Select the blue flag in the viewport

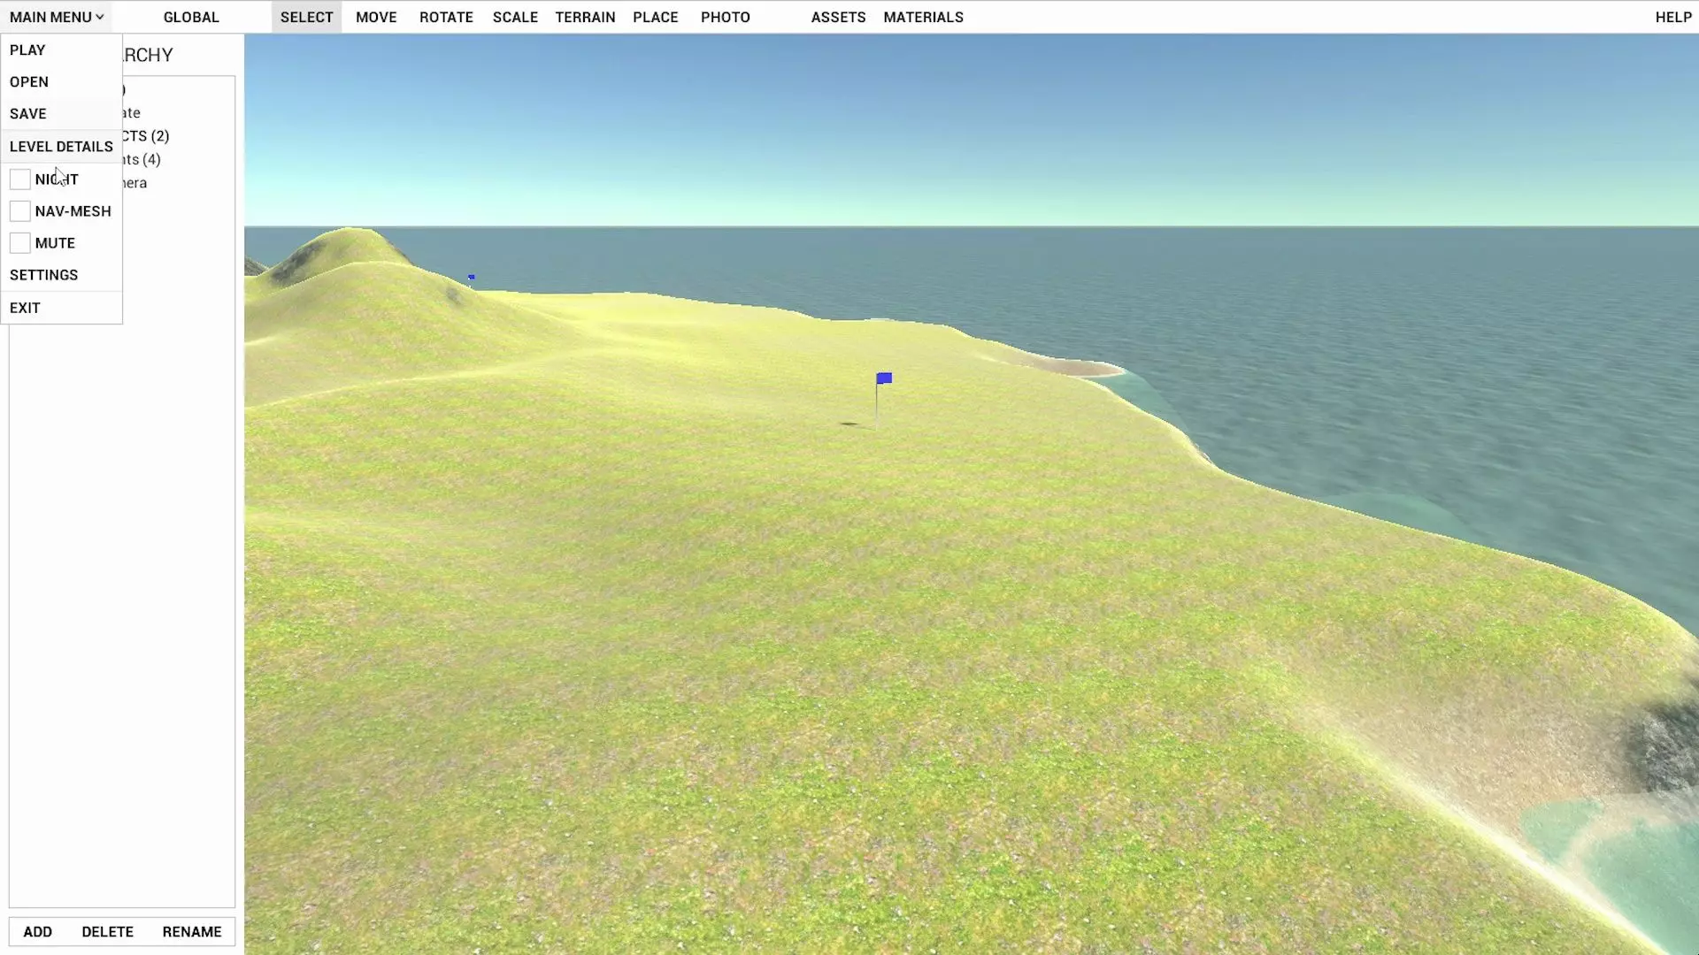coord(884,379)
